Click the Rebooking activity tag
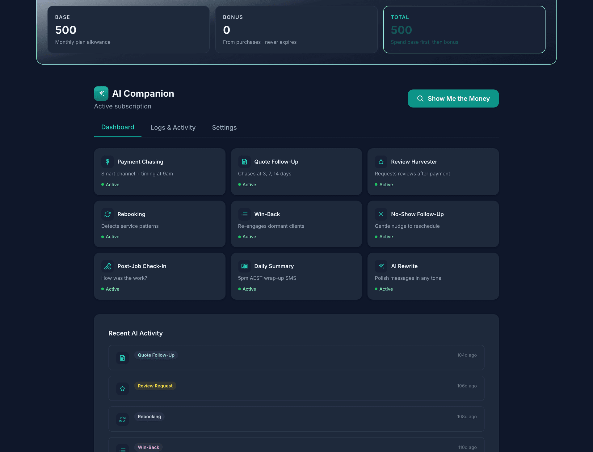This screenshot has height=452, width=593. coord(149,416)
